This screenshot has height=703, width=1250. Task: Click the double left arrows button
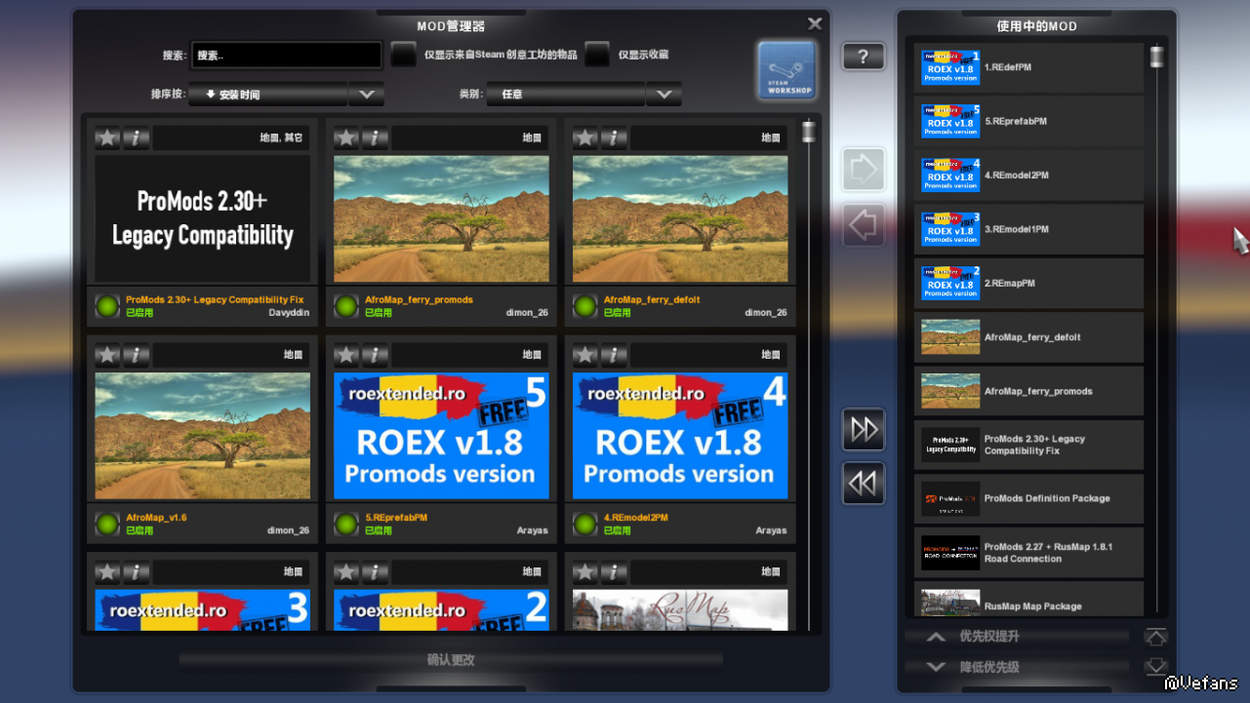point(864,484)
